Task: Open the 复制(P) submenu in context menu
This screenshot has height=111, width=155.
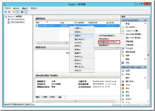Action: coord(82,36)
